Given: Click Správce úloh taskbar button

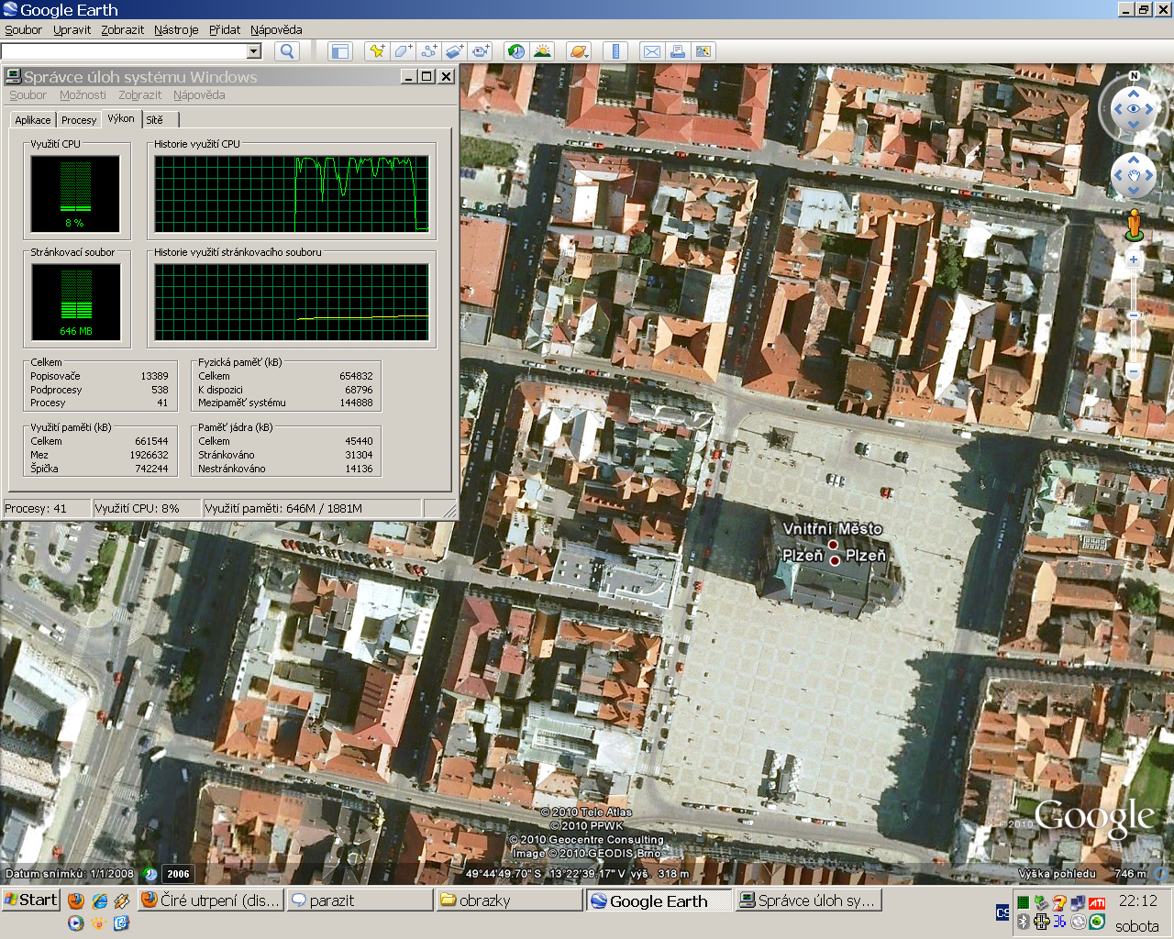Looking at the screenshot, I should click(808, 900).
